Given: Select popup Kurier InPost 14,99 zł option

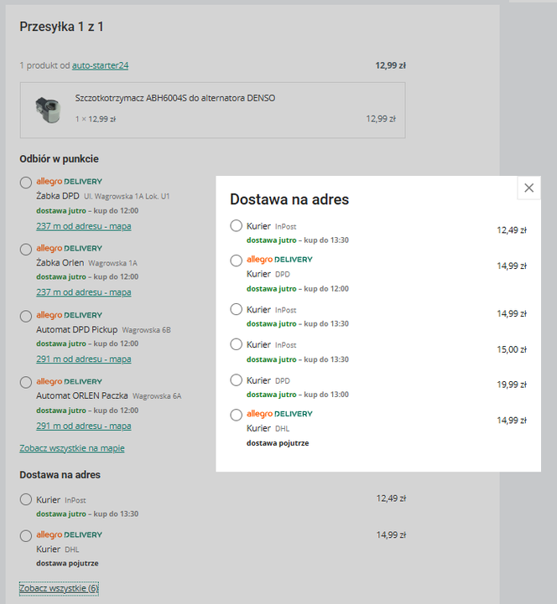Looking at the screenshot, I should tap(237, 309).
